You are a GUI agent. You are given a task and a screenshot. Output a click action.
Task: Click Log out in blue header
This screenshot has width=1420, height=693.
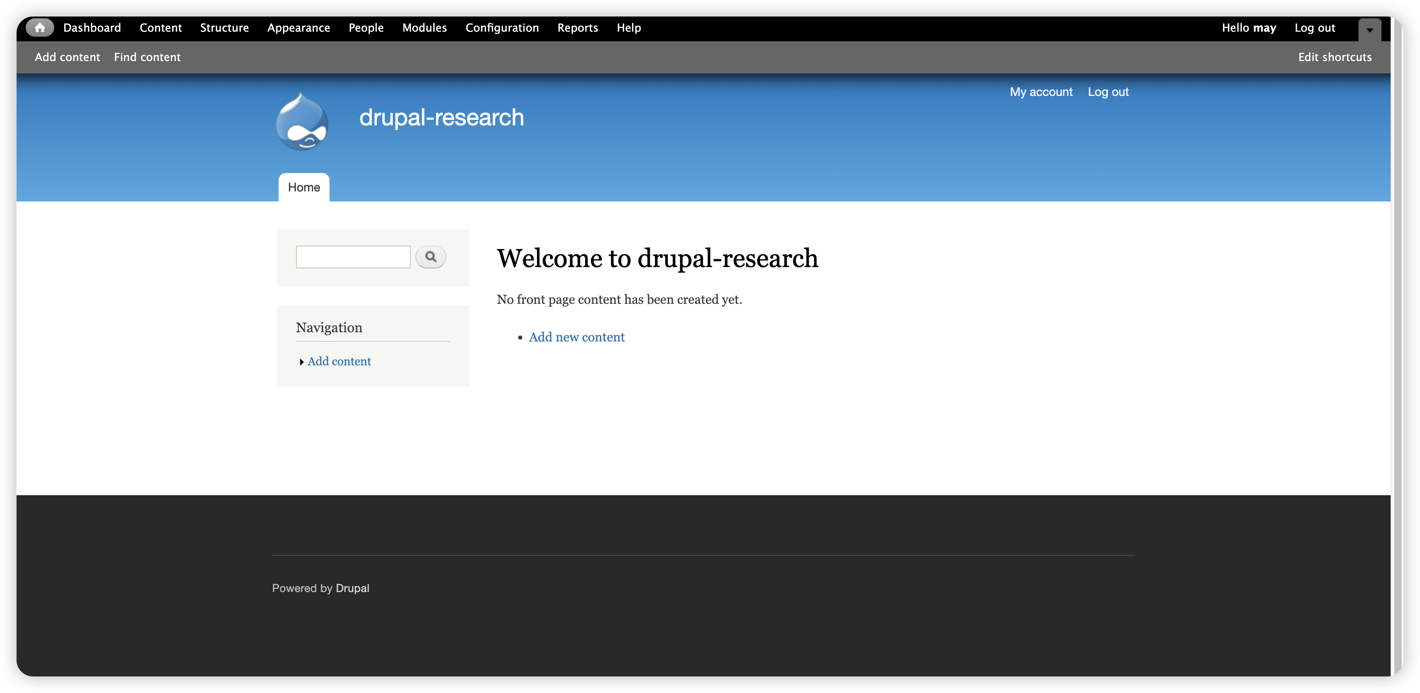pos(1108,92)
